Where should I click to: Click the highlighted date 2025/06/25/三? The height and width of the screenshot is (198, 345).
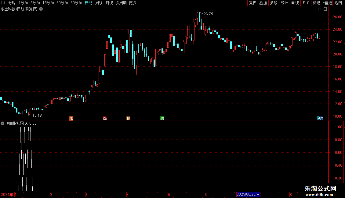pos(248,194)
